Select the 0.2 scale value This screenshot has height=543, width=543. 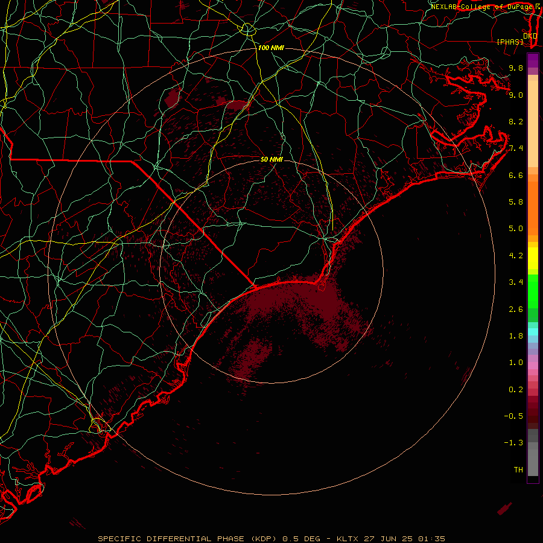point(516,390)
